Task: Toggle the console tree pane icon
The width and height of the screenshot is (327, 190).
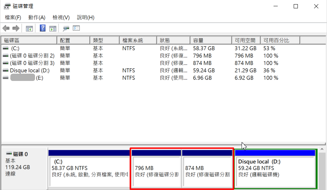Action: (x=29, y=28)
